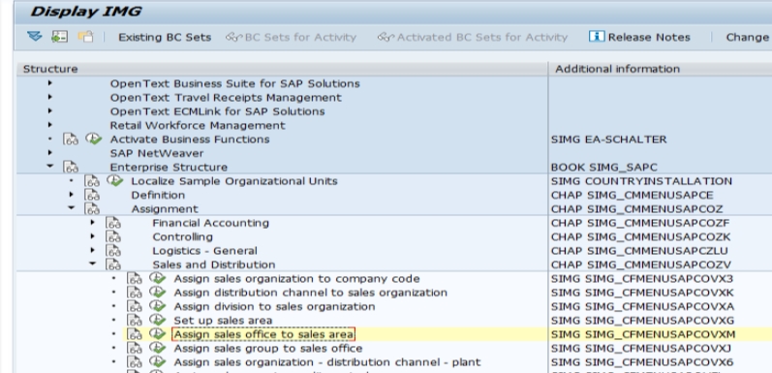The image size is (772, 373).
Task: Click the position-to-node toolbar icon
Action: click(60, 37)
